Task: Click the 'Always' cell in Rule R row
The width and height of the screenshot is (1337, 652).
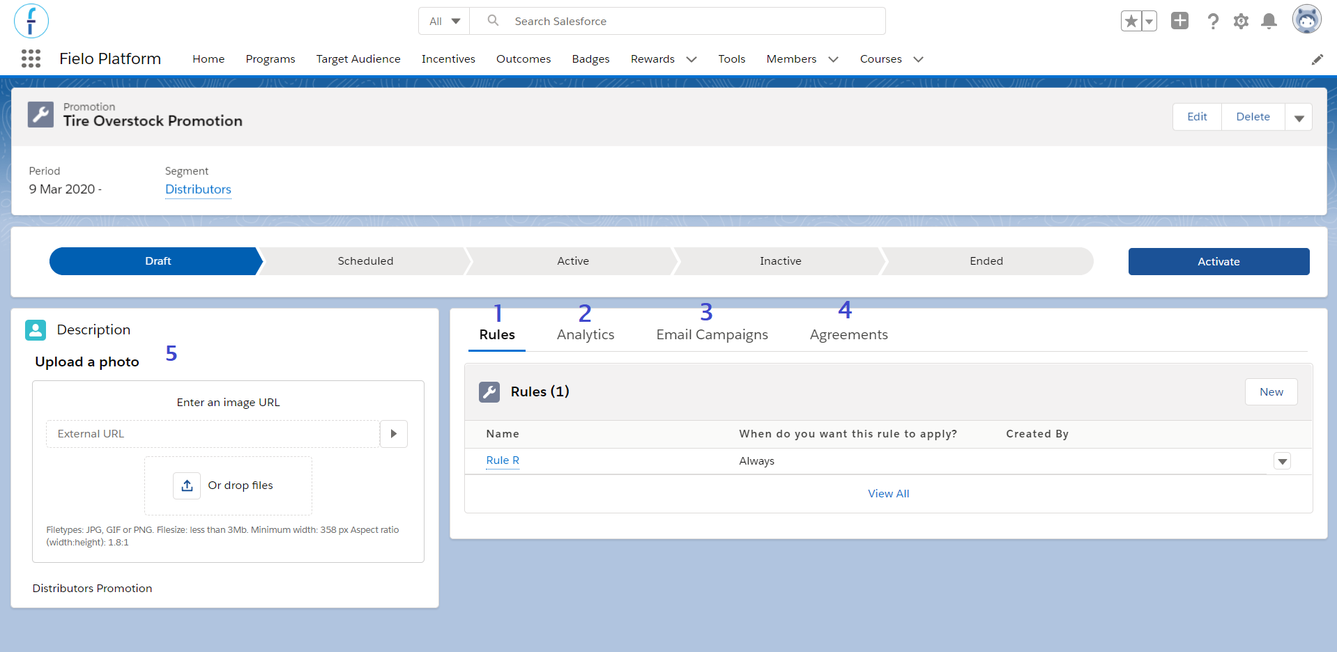Action: [x=756, y=461]
